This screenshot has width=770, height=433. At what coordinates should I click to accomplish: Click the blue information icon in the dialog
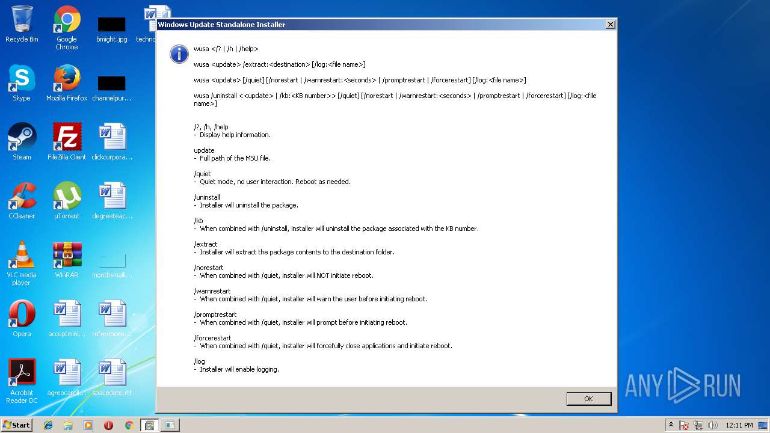point(179,54)
